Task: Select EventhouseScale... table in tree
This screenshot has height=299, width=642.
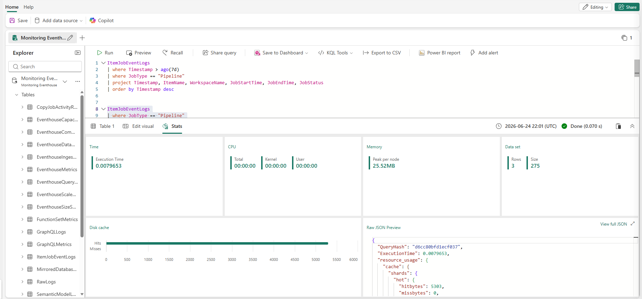Action: tap(56, 194)
